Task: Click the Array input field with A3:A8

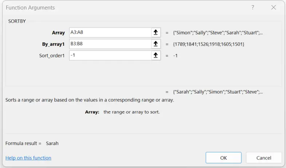Action: tap(110, 33)
